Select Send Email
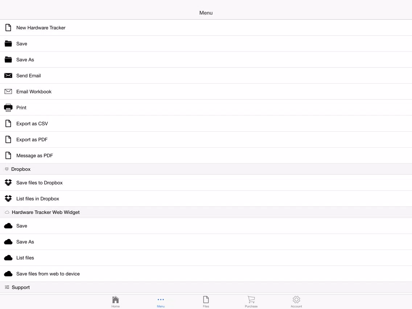Image resolution: width=412 pixels, height=309 pixels. [206, 76]
